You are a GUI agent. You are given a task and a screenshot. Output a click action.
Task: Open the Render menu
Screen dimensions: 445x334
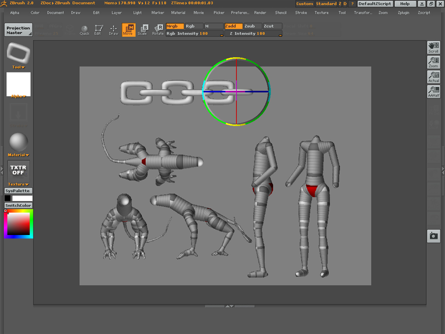coord(260,13)
